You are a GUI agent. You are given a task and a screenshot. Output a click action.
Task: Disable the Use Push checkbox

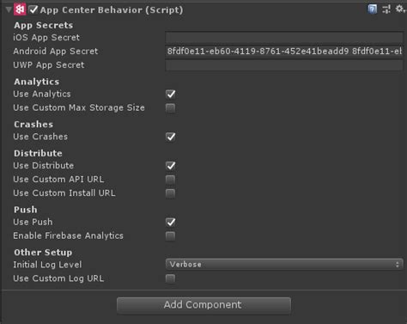coord(171,223)
